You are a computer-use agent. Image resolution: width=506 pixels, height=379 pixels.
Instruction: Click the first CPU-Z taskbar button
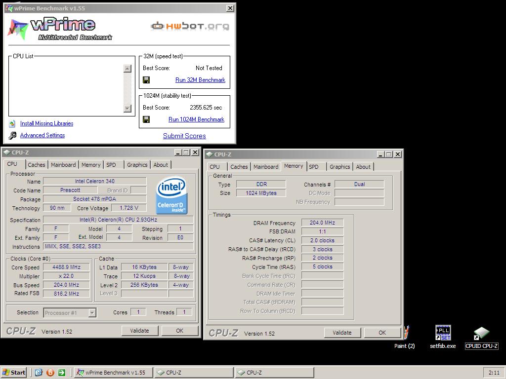194,373
